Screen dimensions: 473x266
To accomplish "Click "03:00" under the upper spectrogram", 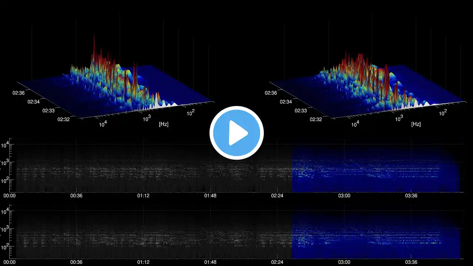I will click(344, 196).
